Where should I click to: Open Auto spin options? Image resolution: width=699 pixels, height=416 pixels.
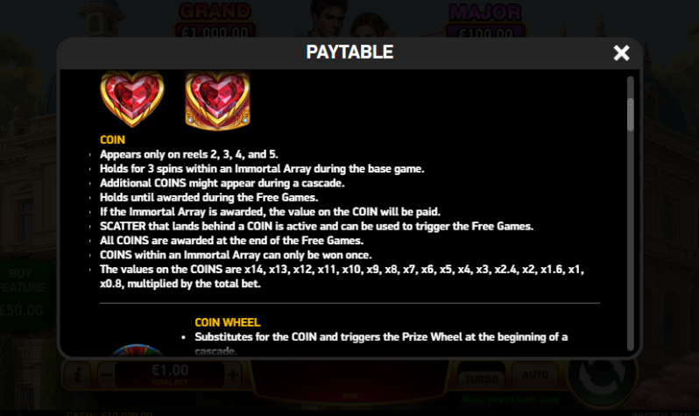point(535,375)
